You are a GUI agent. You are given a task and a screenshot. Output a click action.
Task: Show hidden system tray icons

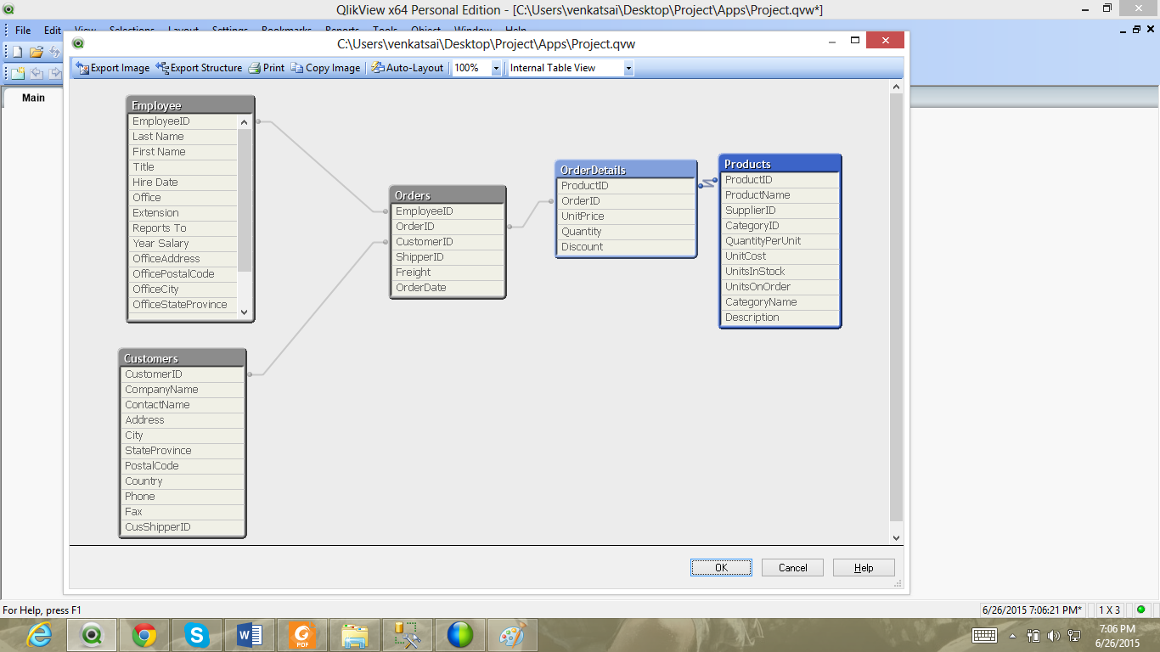tap(1012, 635)
